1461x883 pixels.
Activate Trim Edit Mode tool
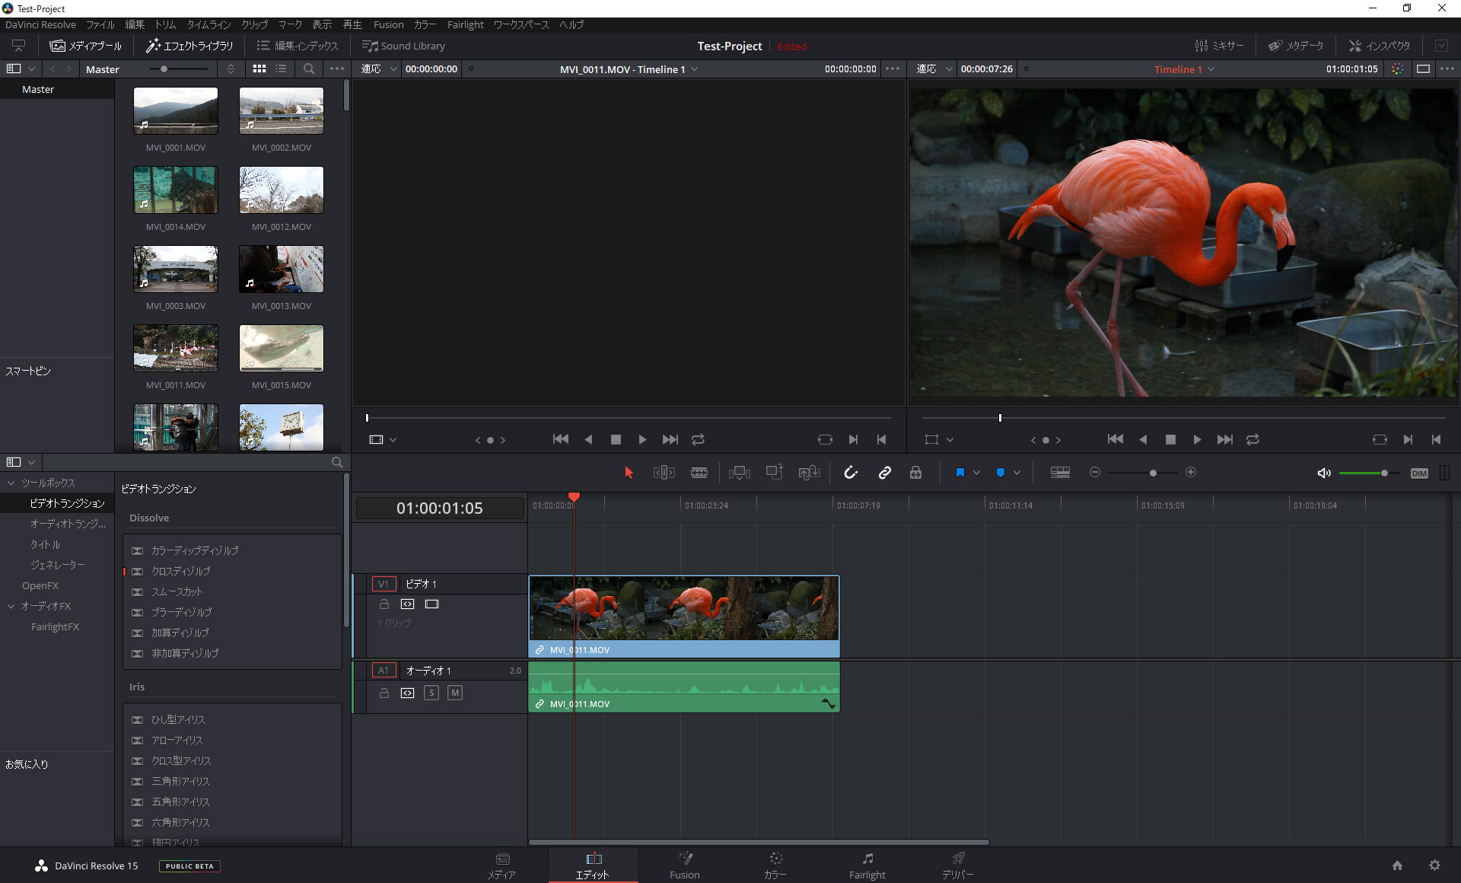click(664, 473)
